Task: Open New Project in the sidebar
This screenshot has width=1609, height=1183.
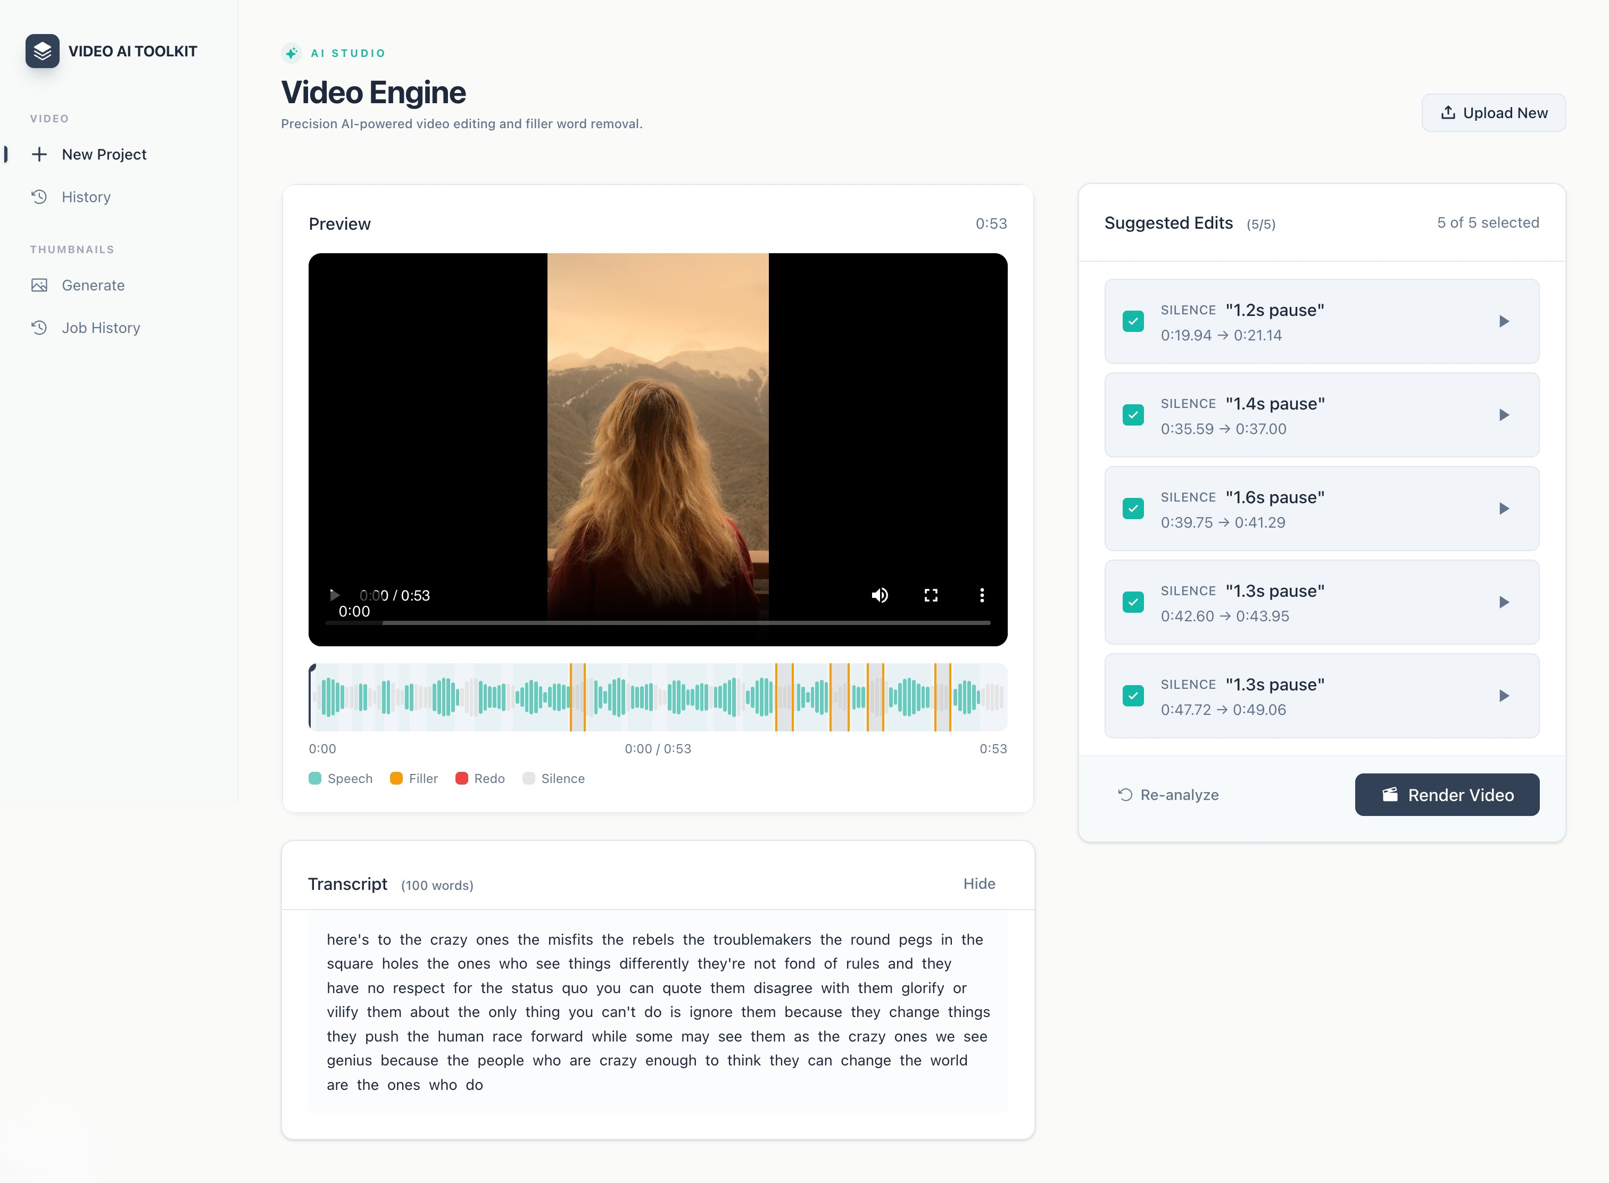Action: coord(104,155)
